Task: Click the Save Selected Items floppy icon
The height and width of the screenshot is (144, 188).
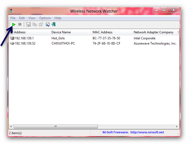Action: tap(29, 25)
